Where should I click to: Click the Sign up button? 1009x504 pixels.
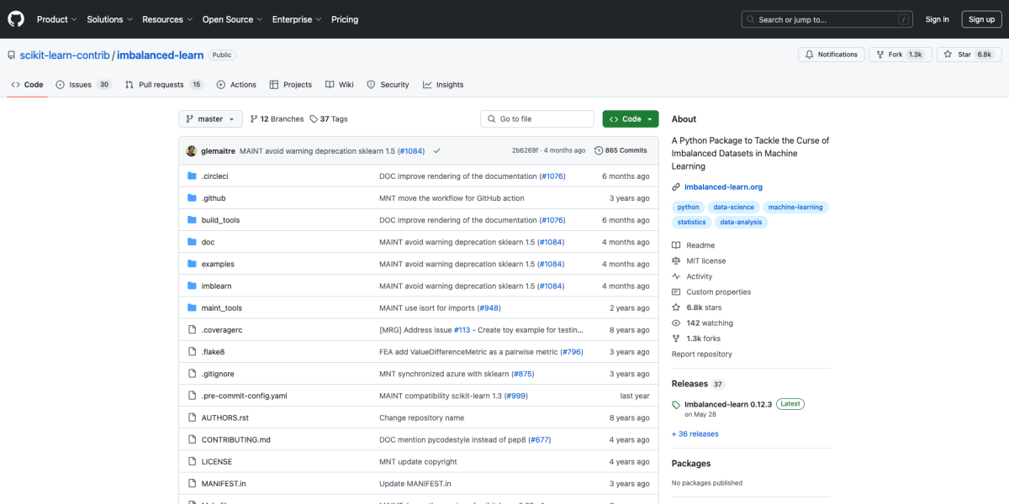coord(981,19)
